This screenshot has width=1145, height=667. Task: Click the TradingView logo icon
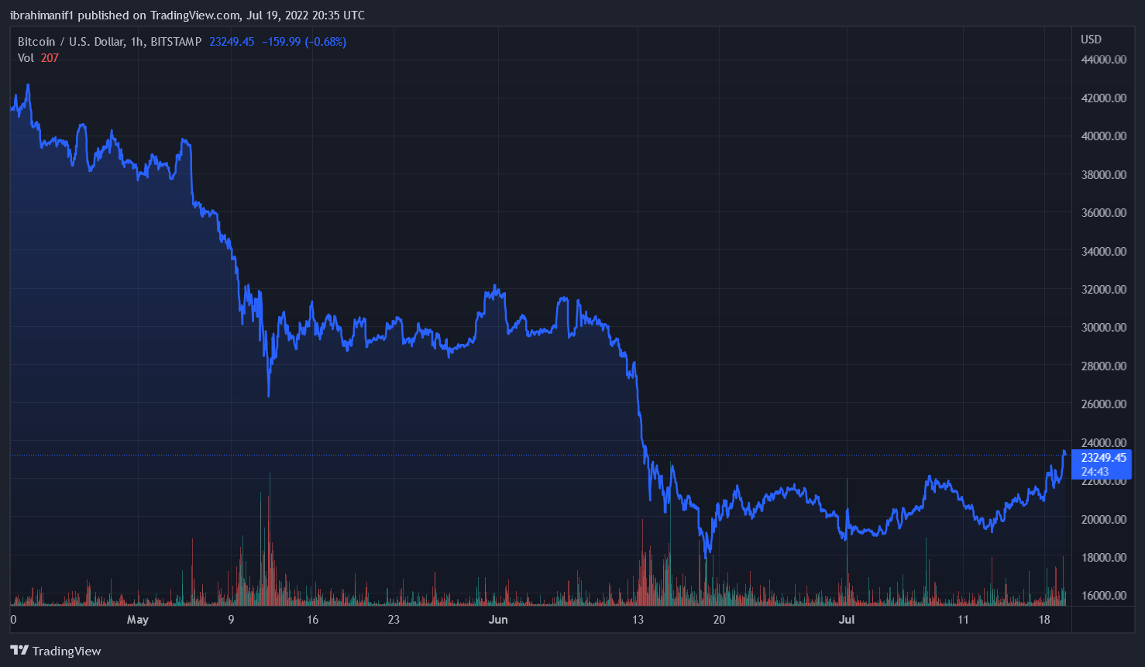19,651
